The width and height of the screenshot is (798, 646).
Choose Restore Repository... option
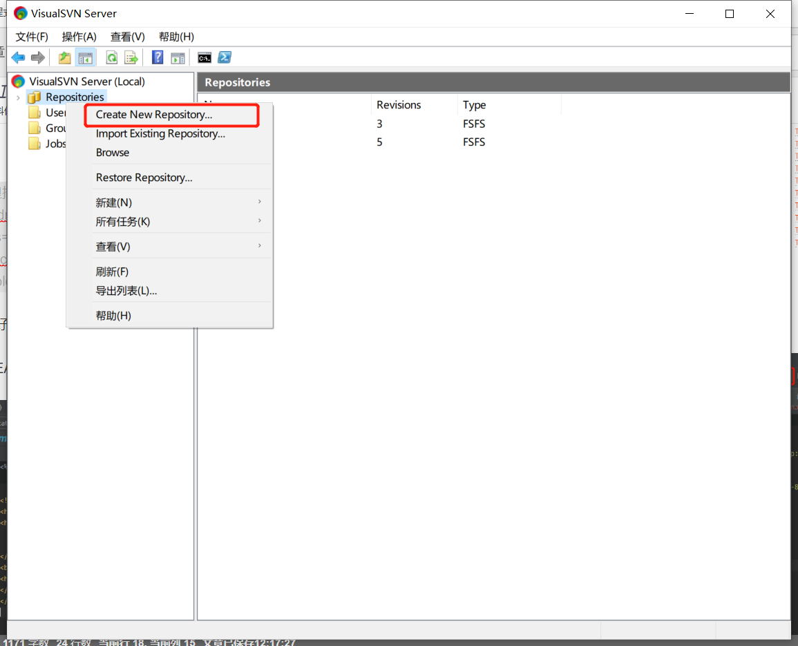point(144,178)
